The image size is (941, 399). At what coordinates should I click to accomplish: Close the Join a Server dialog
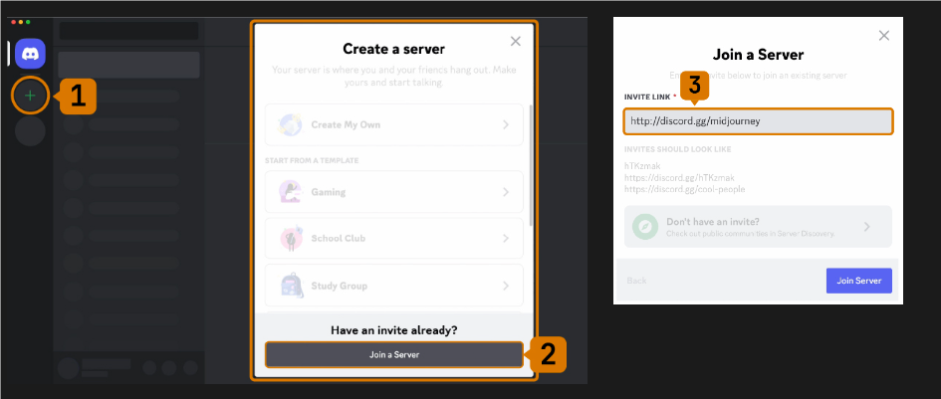coord(884,36)
